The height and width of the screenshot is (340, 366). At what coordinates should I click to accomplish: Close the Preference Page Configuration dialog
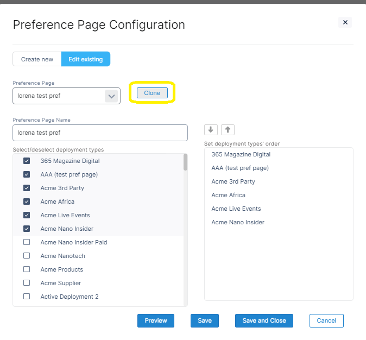pos(345,22)
